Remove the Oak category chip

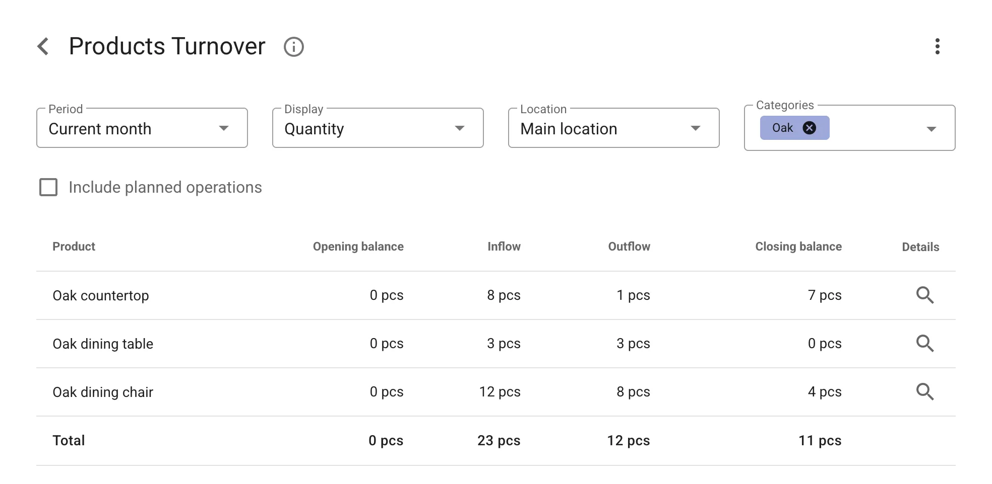[x=809, y=128]
